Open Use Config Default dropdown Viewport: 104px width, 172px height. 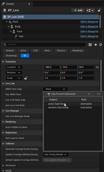click(x=56, y=154)
